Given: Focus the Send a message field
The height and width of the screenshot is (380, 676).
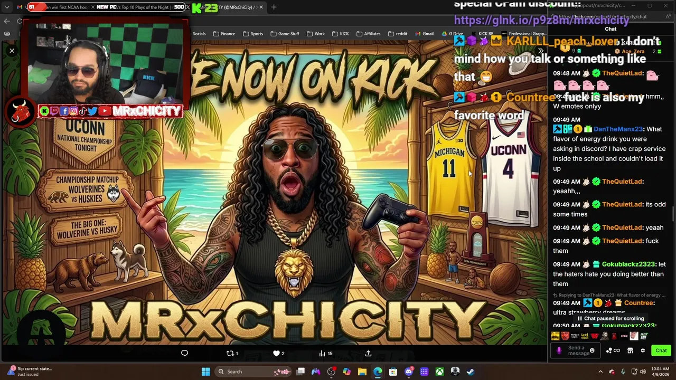Looking at the screenshot, I should click(x=576, y=350).
